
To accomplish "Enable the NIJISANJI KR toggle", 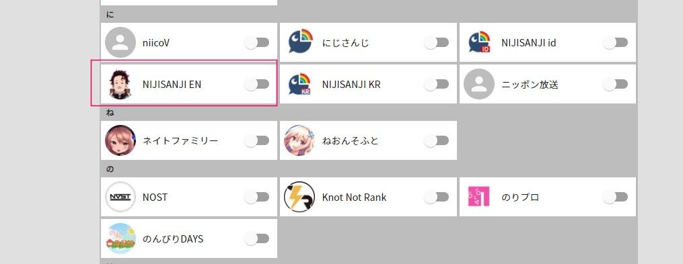I will click(436, 85).
